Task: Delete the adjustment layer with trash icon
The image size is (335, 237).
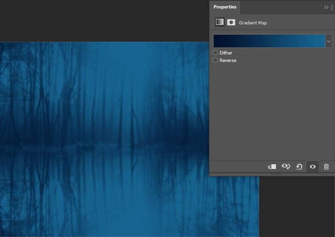Action: point(327,167)
